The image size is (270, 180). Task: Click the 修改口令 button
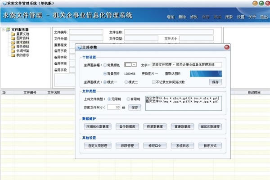[155, 146]
